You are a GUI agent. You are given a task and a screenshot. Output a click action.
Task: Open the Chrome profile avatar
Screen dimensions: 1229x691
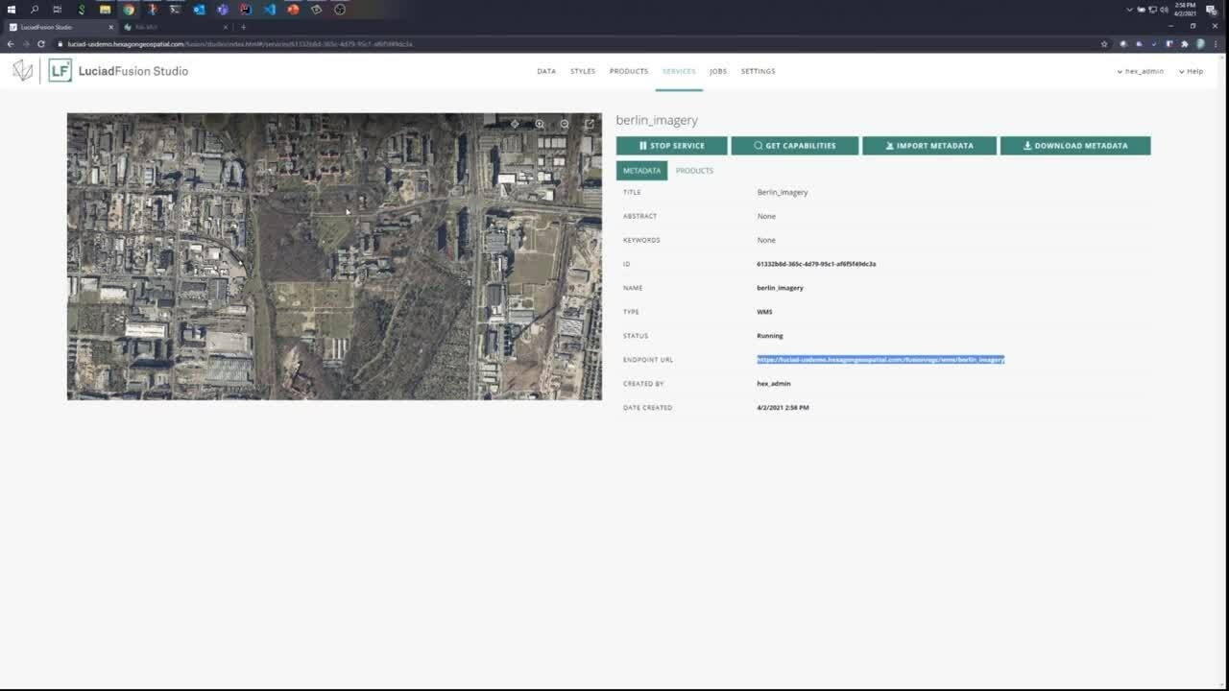1200,44
